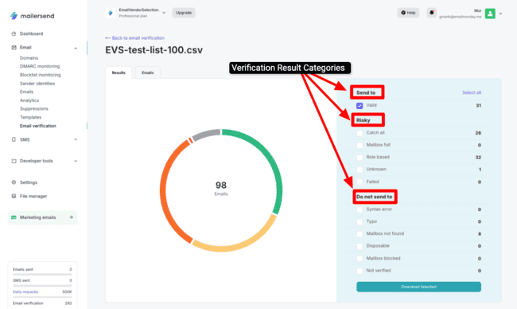Open the Dashboard clock icon
The width and height of the screenshot is (517, 309).
(x=14, y=33)
